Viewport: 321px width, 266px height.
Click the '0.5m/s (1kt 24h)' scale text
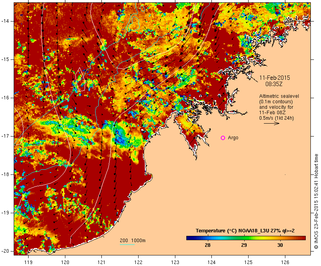pyautogui.click(x=276, y=118)
